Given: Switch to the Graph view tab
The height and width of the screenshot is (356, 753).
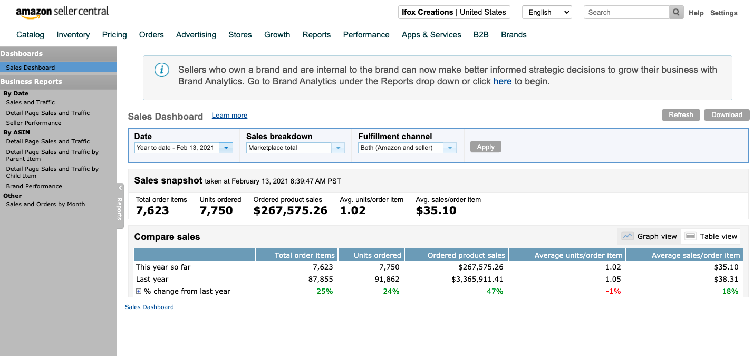Looking at the screenshot, I should pyautogui.click(x=649, y=236).
